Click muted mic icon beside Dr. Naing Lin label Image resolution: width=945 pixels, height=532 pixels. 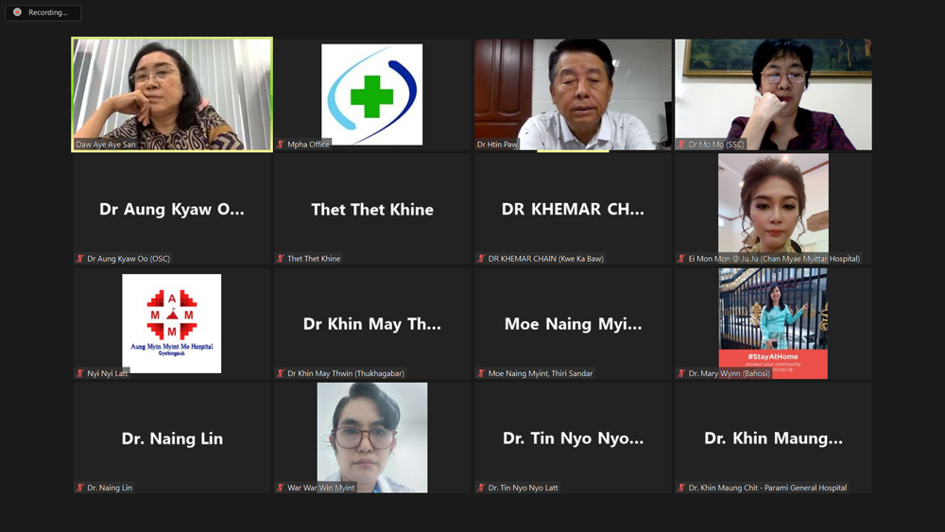pos(79,488)
